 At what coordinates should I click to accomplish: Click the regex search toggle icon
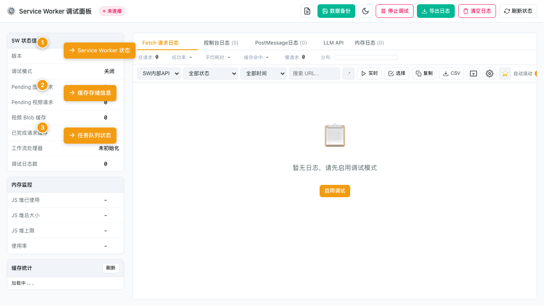coord(348,73)
